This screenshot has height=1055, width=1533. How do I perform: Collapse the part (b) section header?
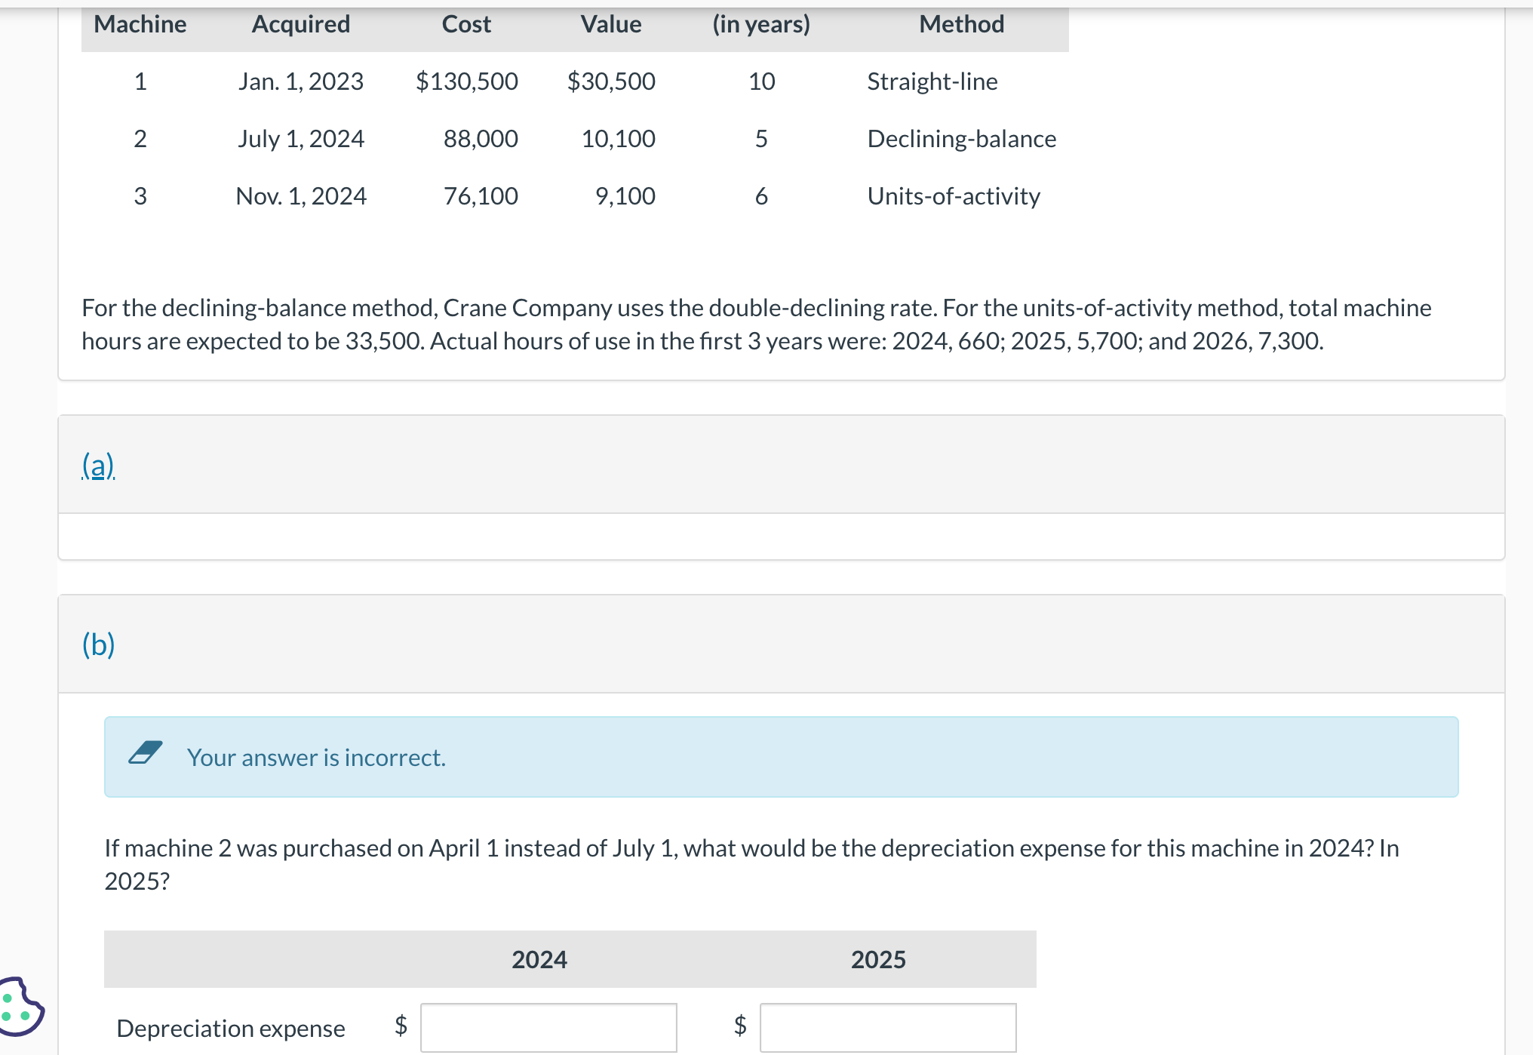tap(98, 644)
